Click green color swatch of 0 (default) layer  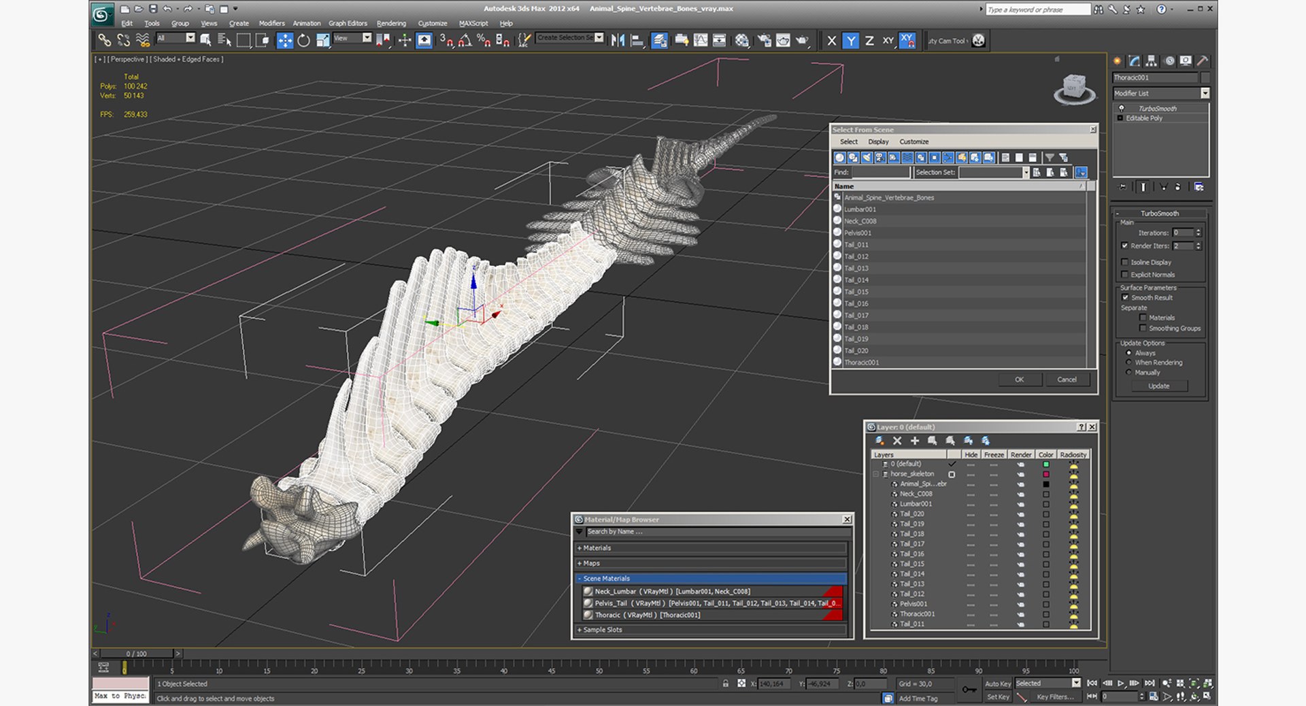point(1046,465)
